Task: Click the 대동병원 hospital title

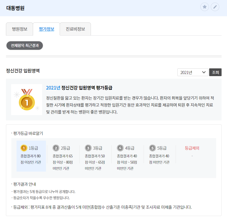Action: click(x=15, y=8)
